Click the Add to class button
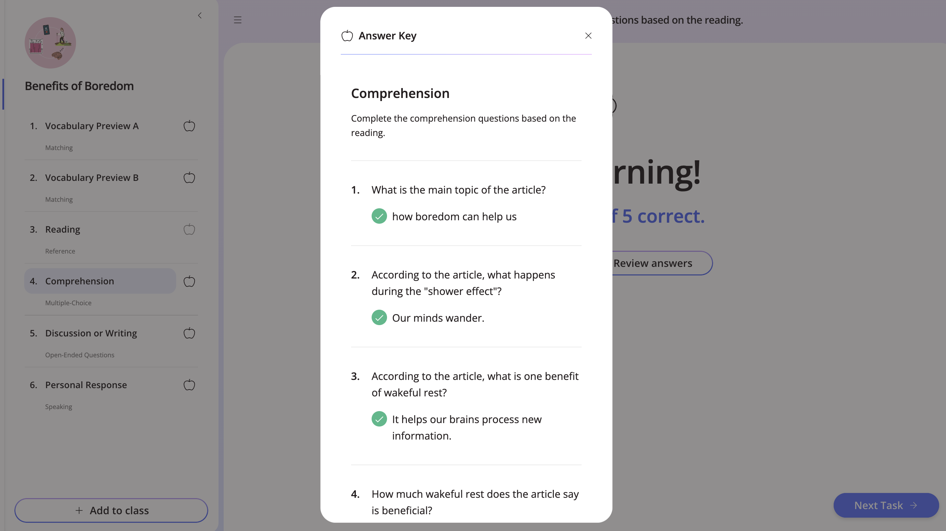The image size is (946, 531). (111, 510)
